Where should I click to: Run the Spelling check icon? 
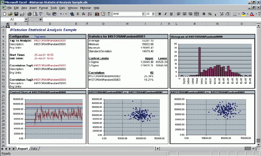pyautogui.click(x=41, y=14)
